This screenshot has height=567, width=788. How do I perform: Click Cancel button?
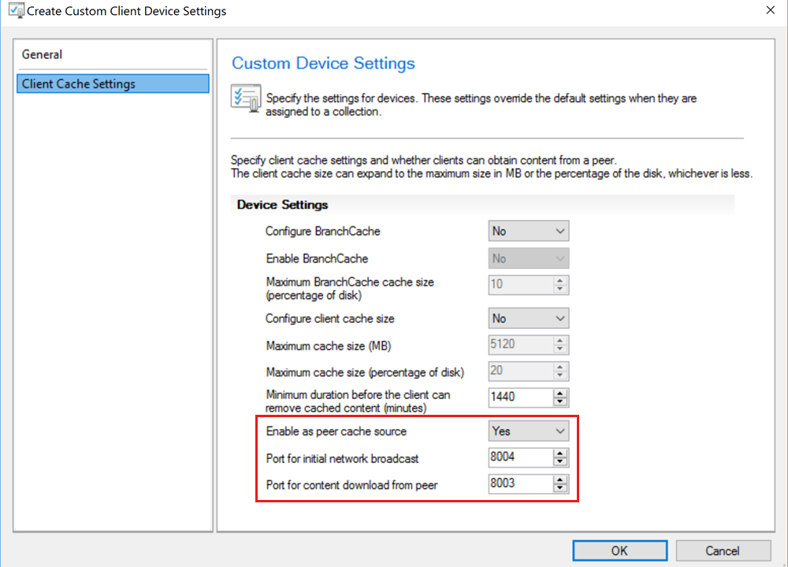click(723, 550)
